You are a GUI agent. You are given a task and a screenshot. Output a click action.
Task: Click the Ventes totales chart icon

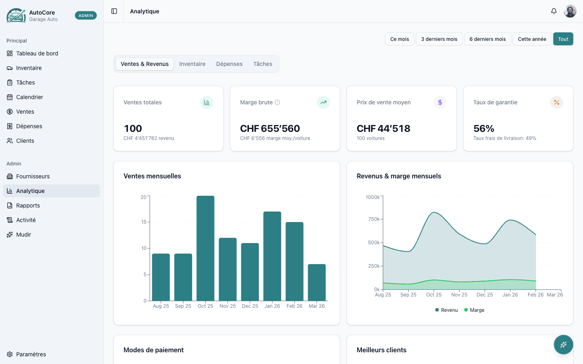pyautogui.click(x=206, y=102)
